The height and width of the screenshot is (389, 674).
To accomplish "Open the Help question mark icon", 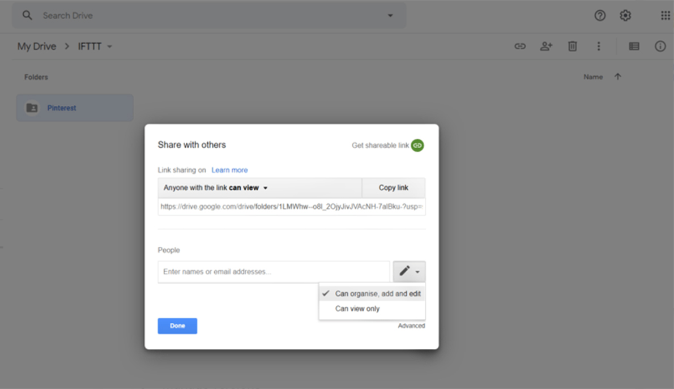I will 600,15.
